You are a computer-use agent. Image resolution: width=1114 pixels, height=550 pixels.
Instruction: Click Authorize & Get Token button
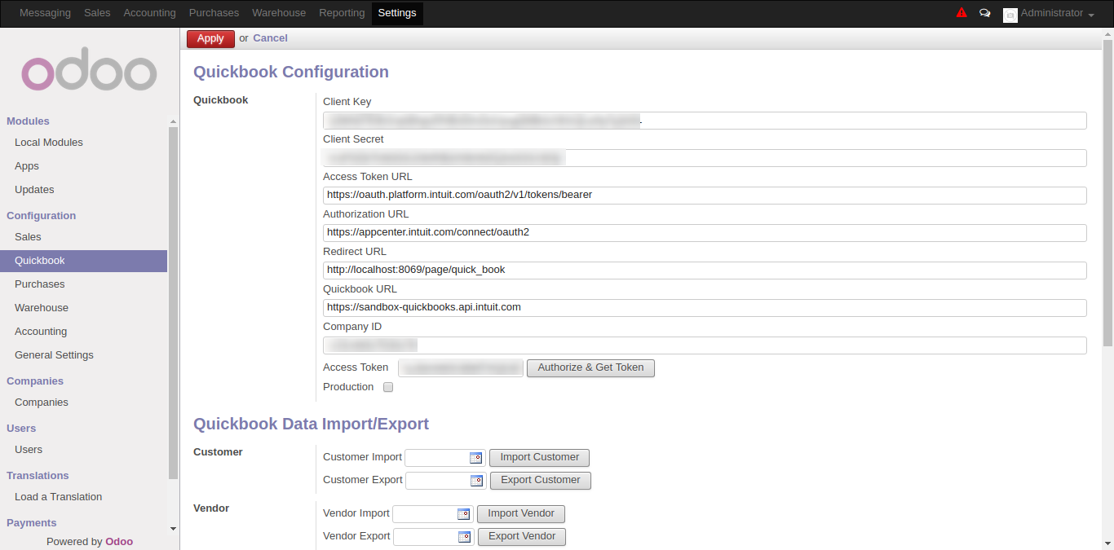[590, 367]
